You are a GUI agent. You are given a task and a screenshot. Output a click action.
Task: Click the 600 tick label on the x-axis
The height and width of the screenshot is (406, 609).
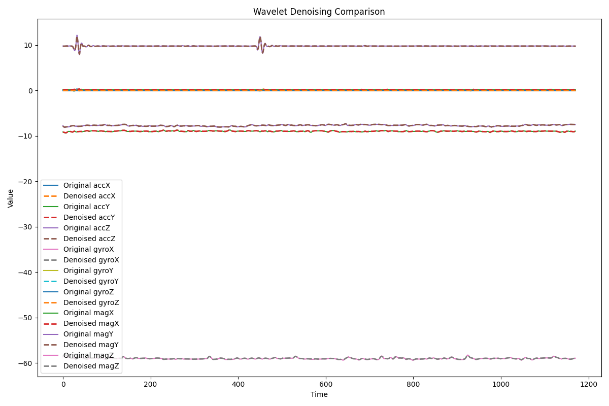coord(326,385)
